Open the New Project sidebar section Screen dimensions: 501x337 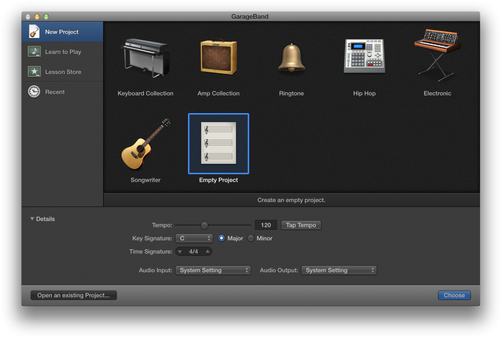coord(63,31)
